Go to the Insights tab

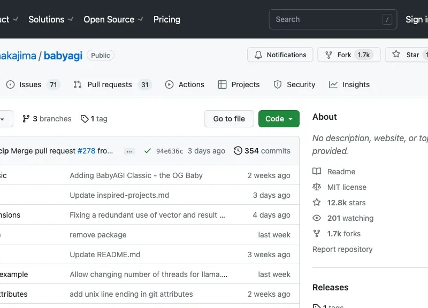click(349, 84)
